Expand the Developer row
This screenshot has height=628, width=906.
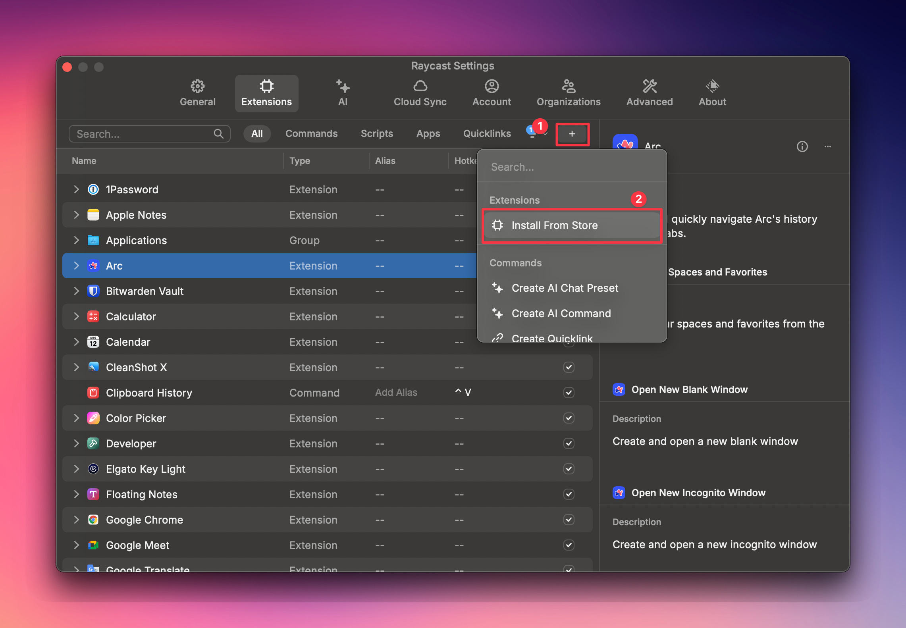76,443
